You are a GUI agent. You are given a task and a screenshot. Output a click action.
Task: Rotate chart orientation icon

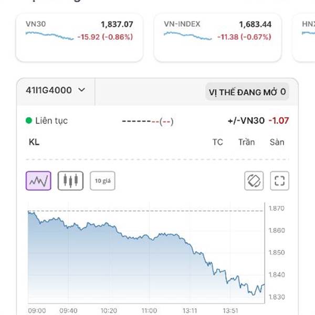pyautogui.click(x=254, y=181)
